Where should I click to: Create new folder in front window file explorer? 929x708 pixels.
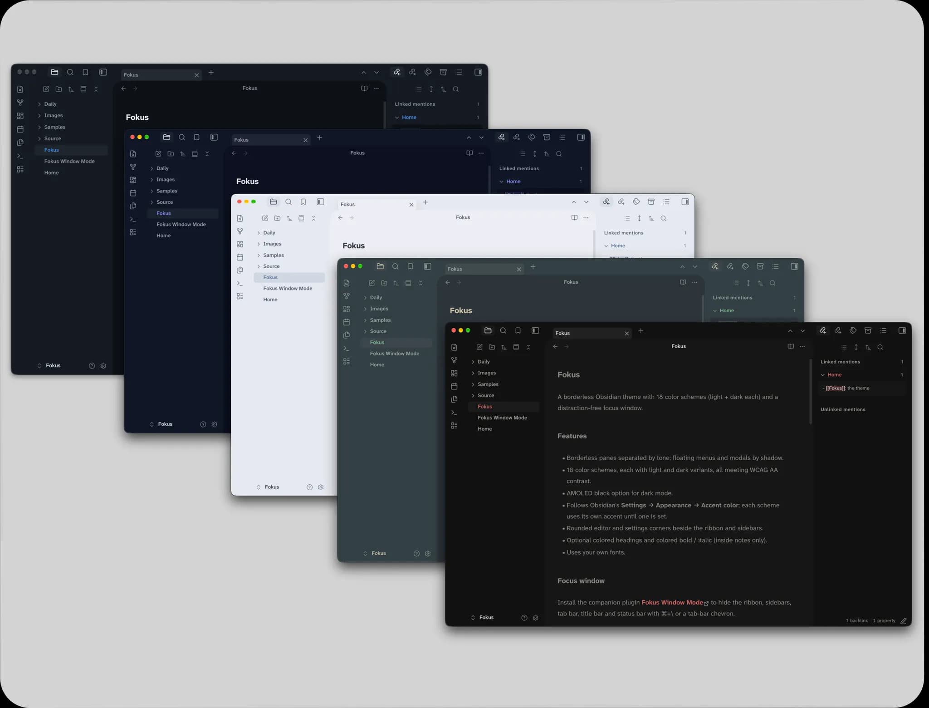[x=492, y=347]
